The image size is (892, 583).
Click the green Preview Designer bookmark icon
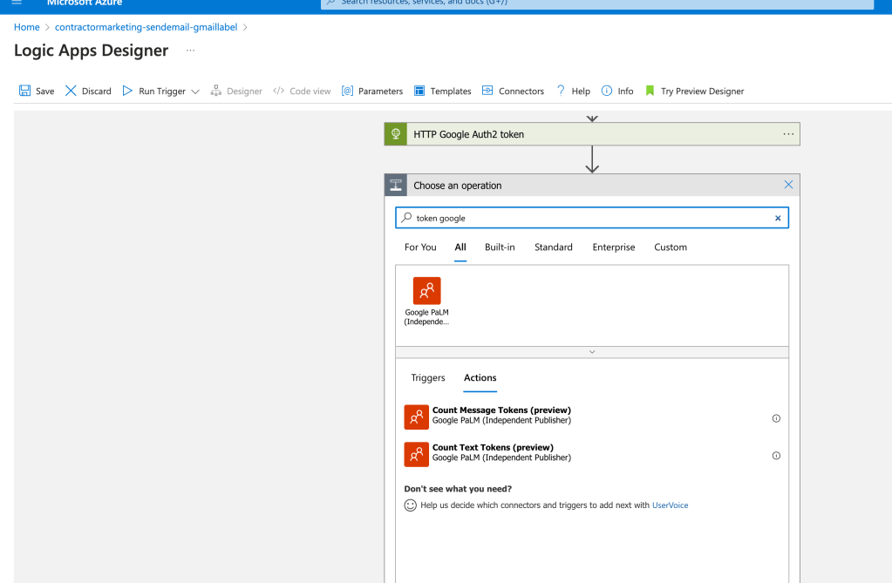pyautogui.click(x=650, y=91)
